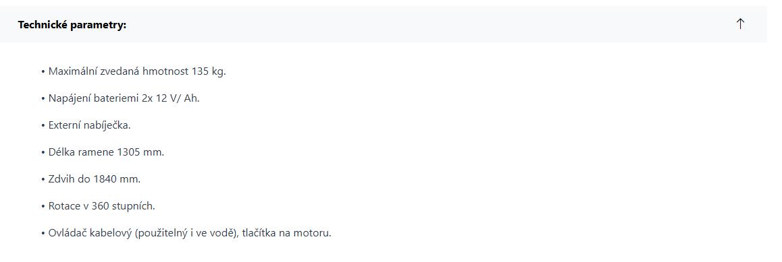Click the word "Zdvih"

[61, 179]
